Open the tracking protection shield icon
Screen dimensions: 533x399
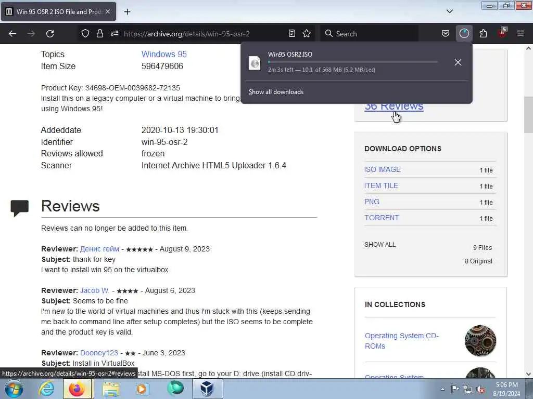pyautogui.click(x=85, y=34)
